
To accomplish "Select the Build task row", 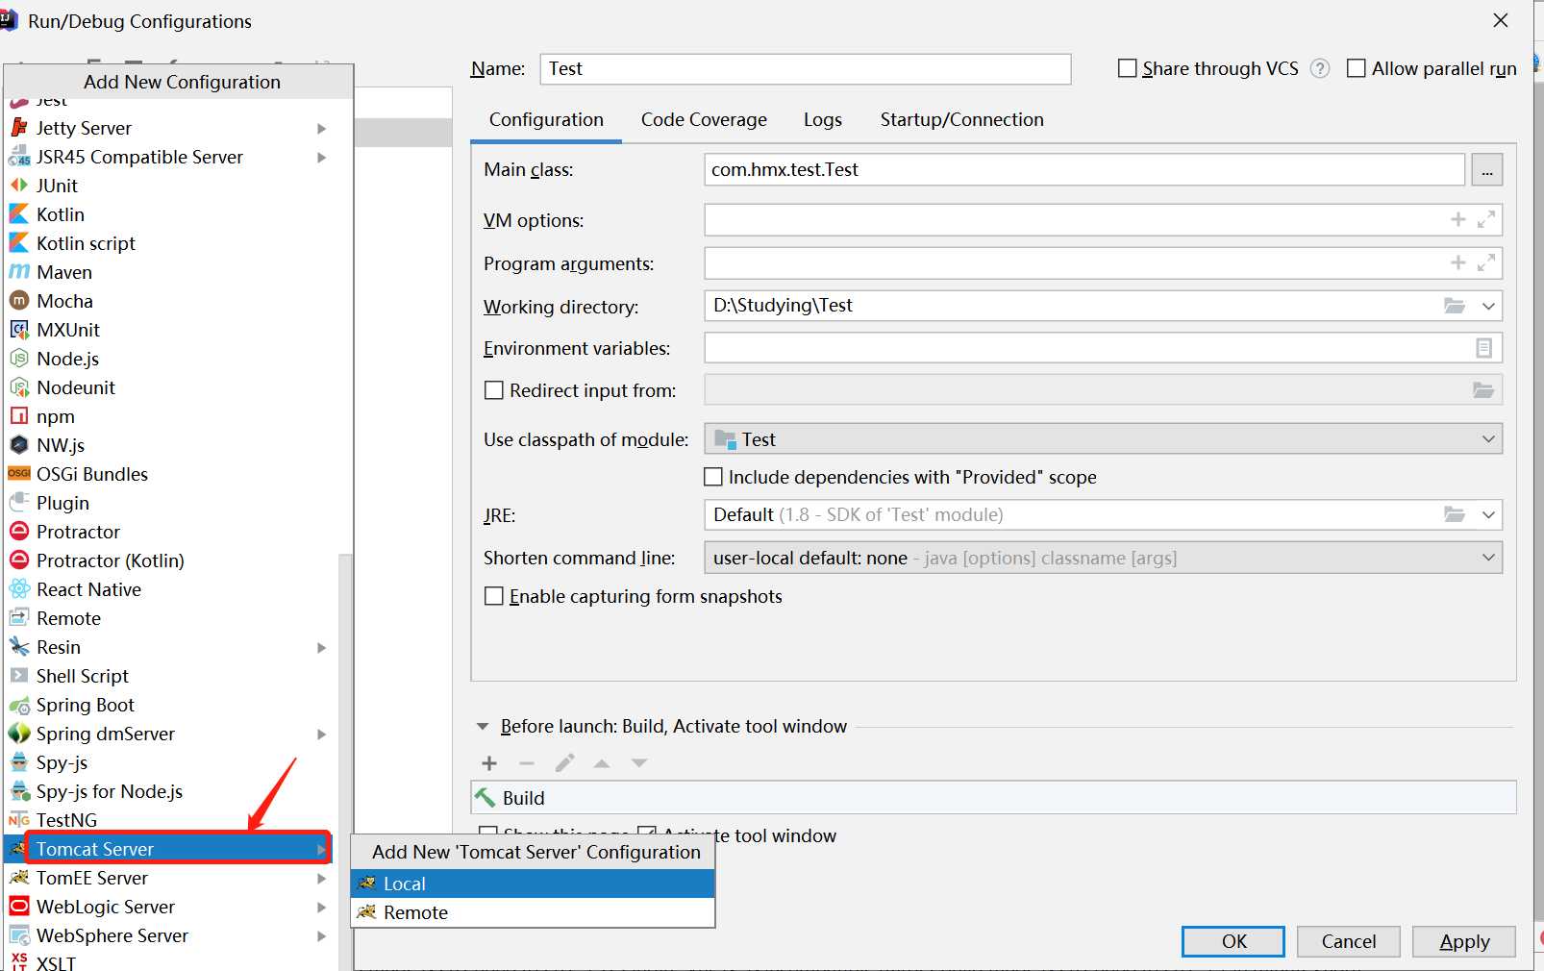I will tap(993, 798).
